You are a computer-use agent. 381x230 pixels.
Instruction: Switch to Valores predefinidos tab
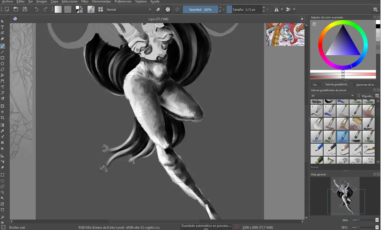point(337,84)
